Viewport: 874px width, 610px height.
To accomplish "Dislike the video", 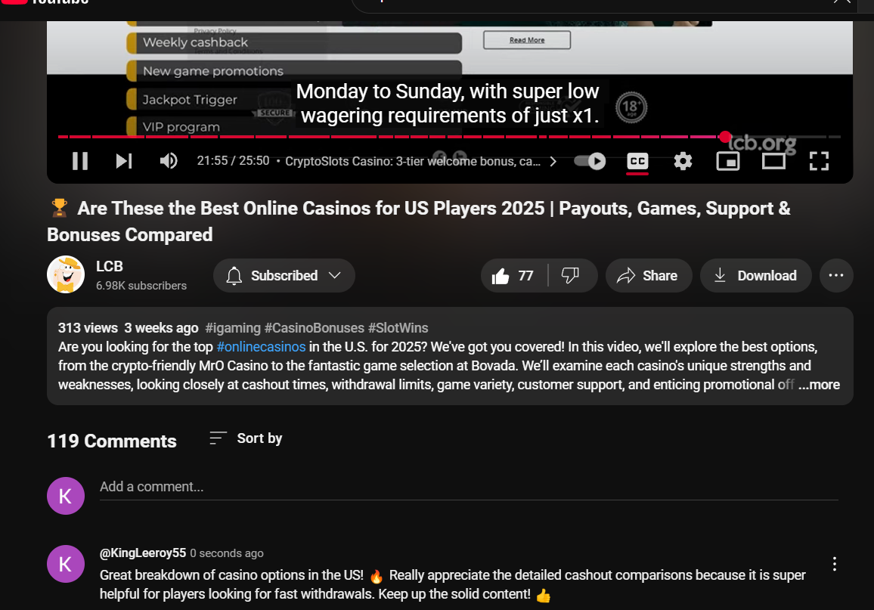I will click(x=570, y=276).
